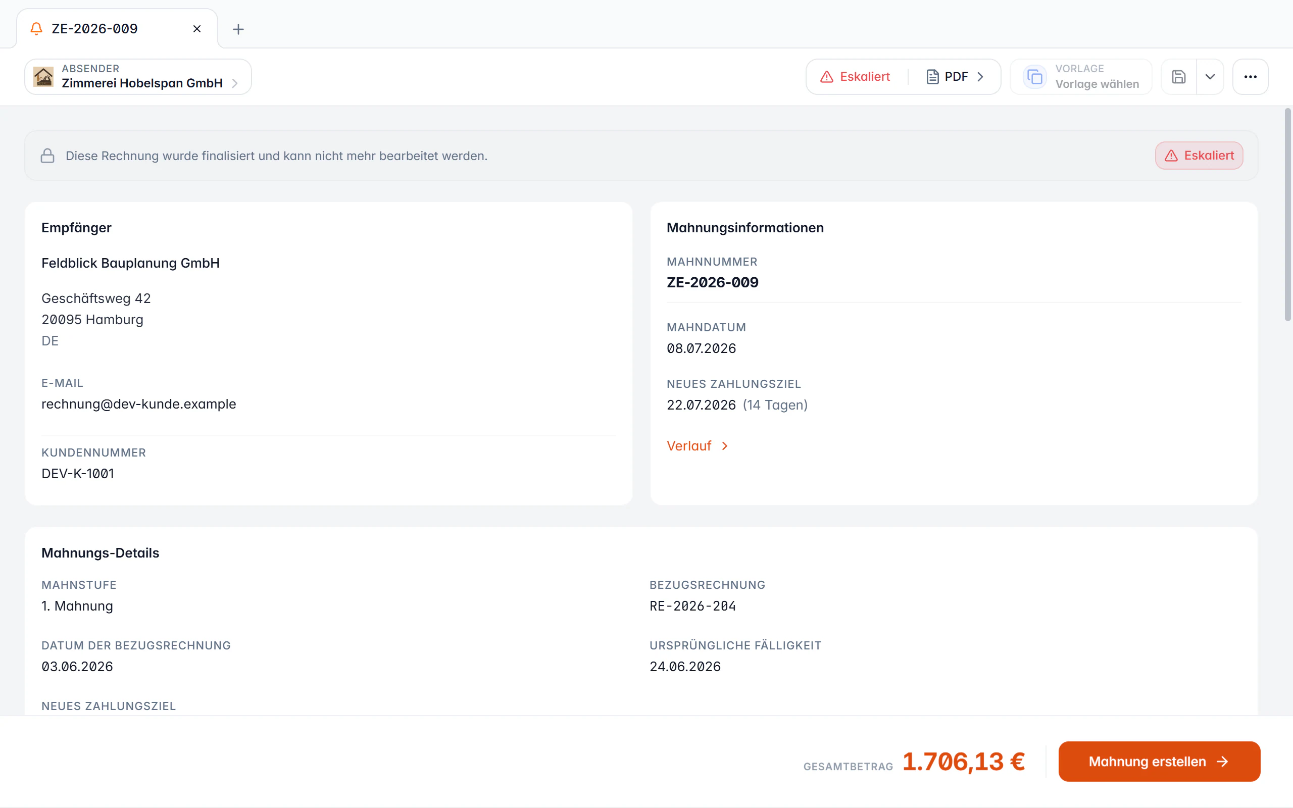
Task: Click the Mahnnummer value ZE-2026-009
Action: tap(712, 282)
